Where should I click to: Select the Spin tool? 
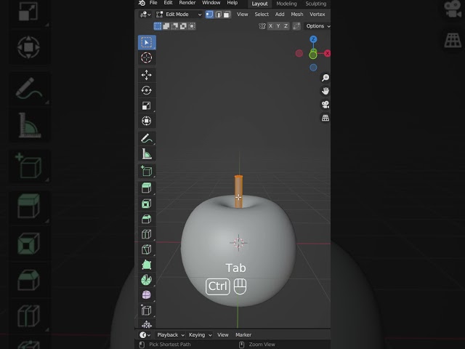(x=147, y=280)
